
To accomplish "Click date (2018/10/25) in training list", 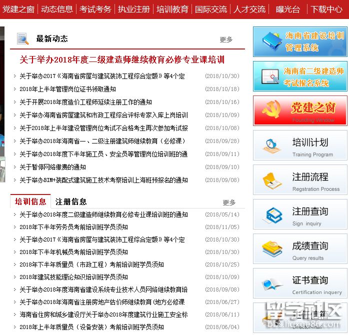I will point(222,264).
